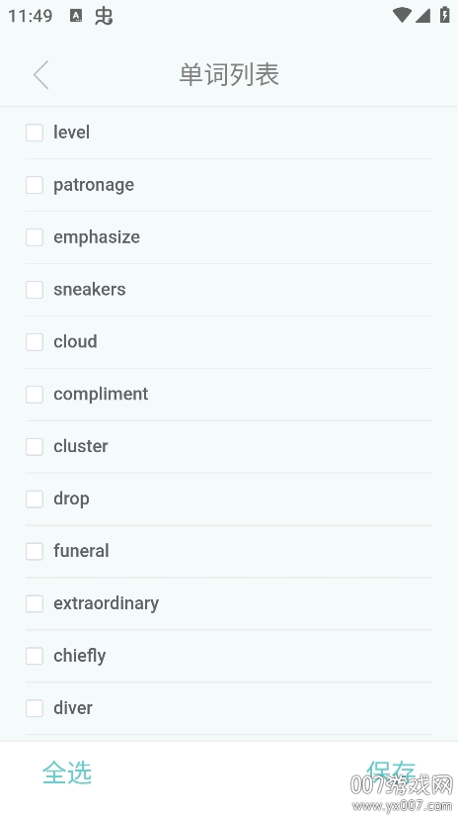
Task: Check the box next to level
Action: click(35, 133)
